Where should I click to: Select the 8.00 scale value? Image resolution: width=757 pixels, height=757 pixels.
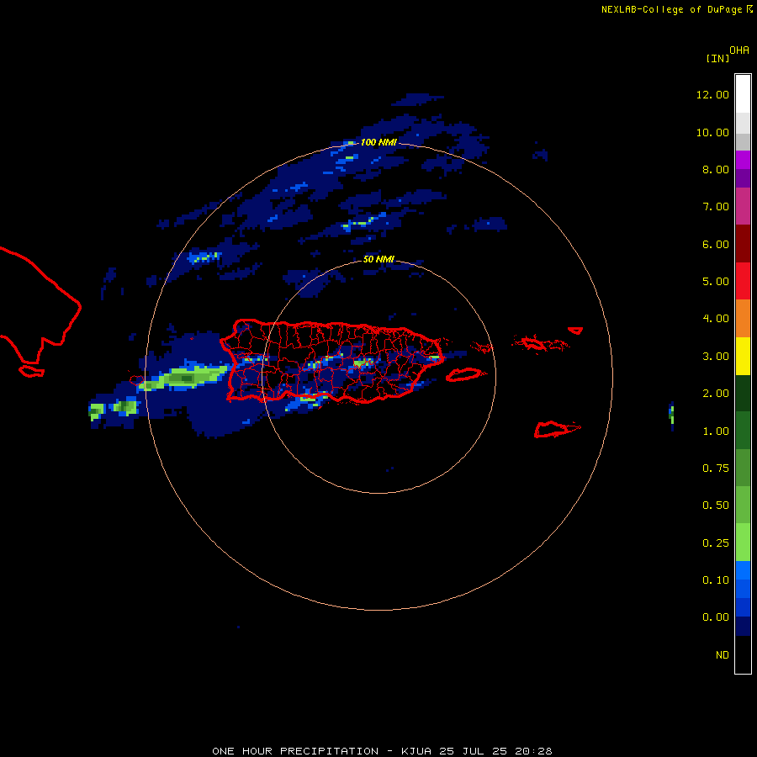click(716, 169)
